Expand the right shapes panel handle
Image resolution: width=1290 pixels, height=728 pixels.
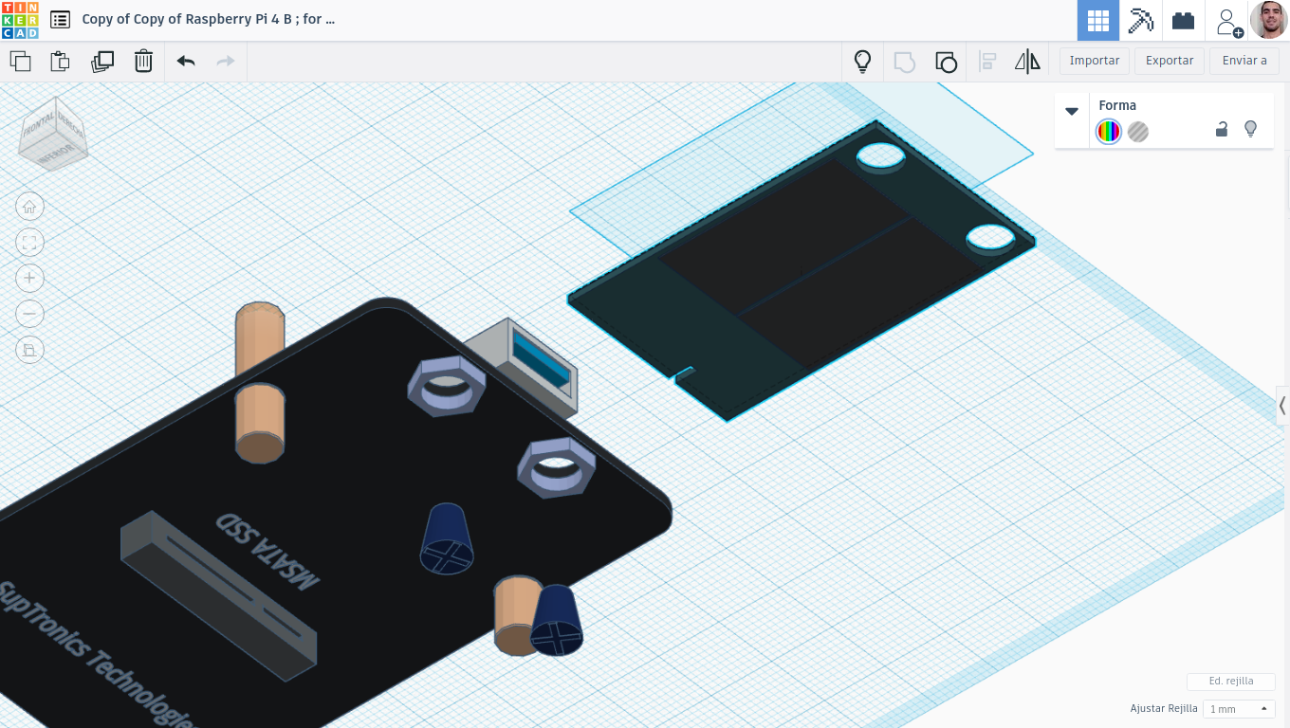coord(1282,406)
